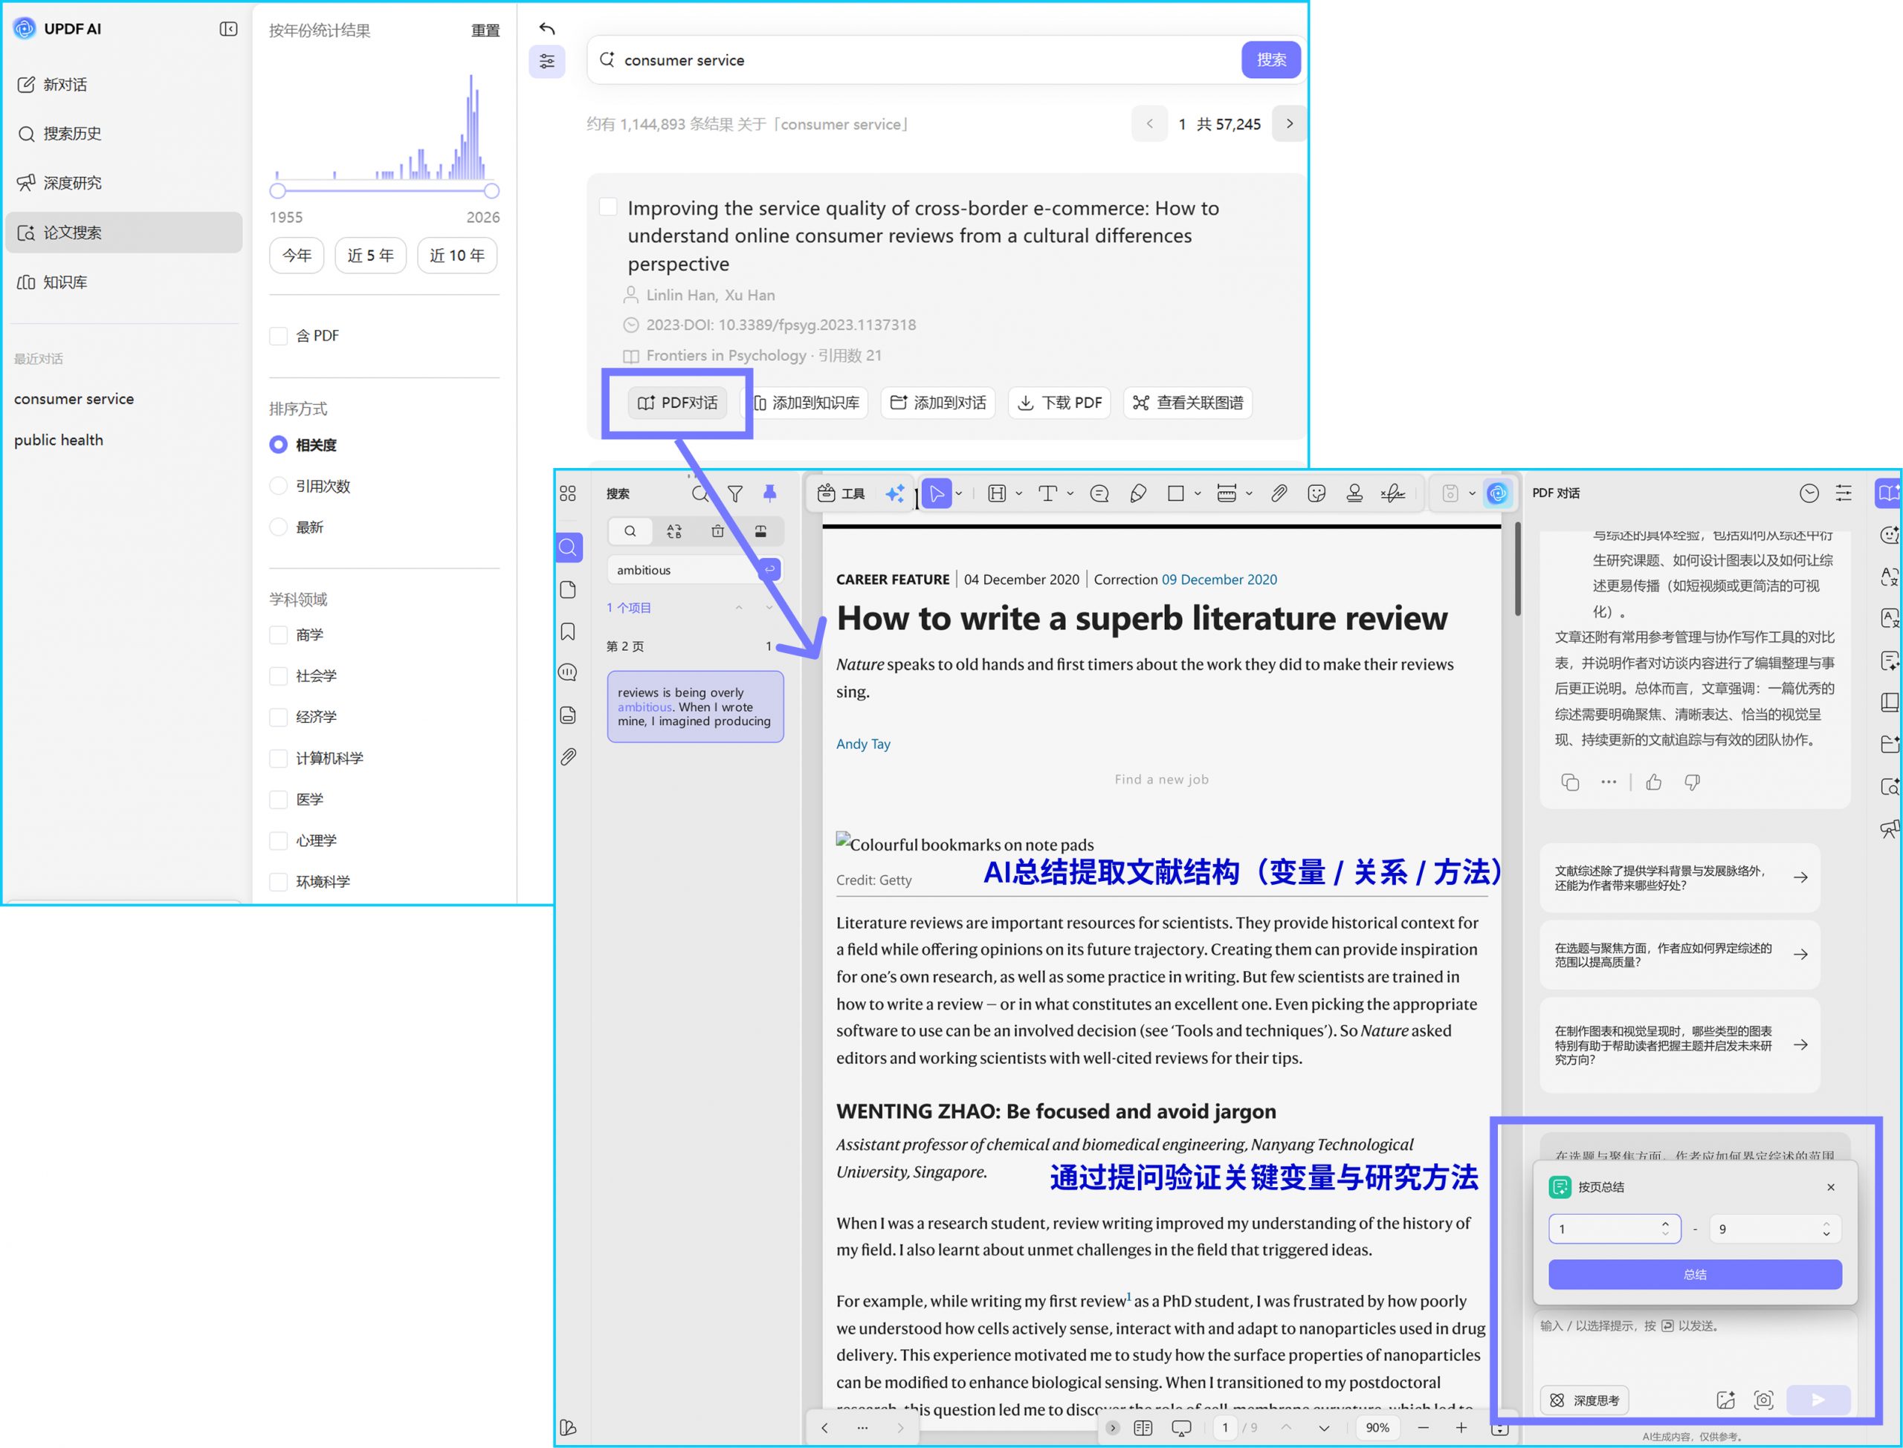Open the comments panel icon in PDF sidebar
The height and width of the screenshot is (1448, 1903).
(568, 673)
